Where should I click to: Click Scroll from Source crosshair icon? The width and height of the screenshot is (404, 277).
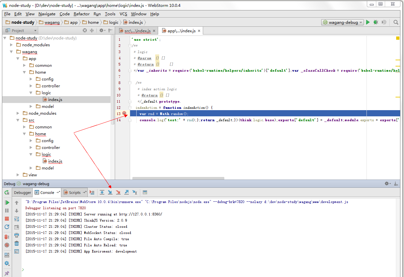85,30
